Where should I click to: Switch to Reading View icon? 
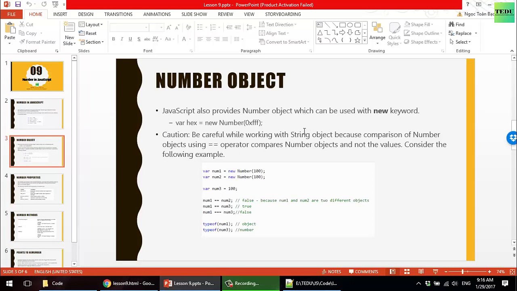pyautogui.click(x=421, y=272)
